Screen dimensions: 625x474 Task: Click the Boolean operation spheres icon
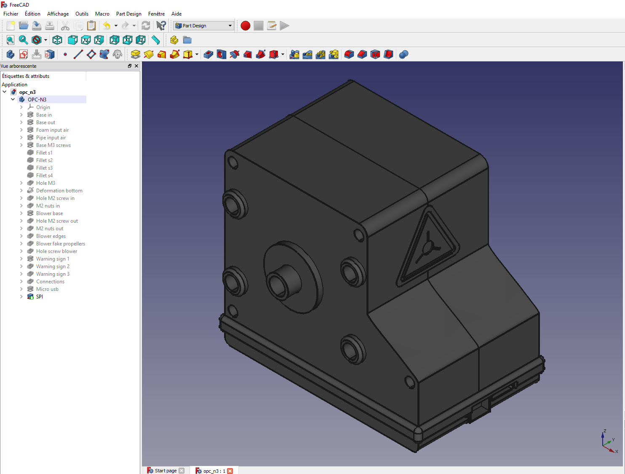[403, 54]
